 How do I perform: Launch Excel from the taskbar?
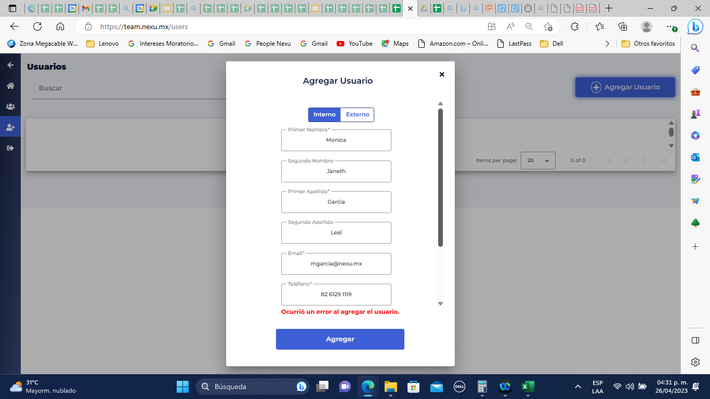coord(528,387)
